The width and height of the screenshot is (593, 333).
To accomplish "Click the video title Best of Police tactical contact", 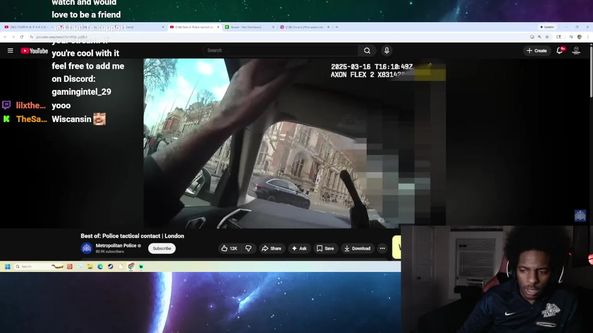I will point(132,236).
